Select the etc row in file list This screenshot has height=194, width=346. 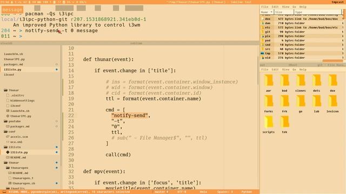[302, 27]
